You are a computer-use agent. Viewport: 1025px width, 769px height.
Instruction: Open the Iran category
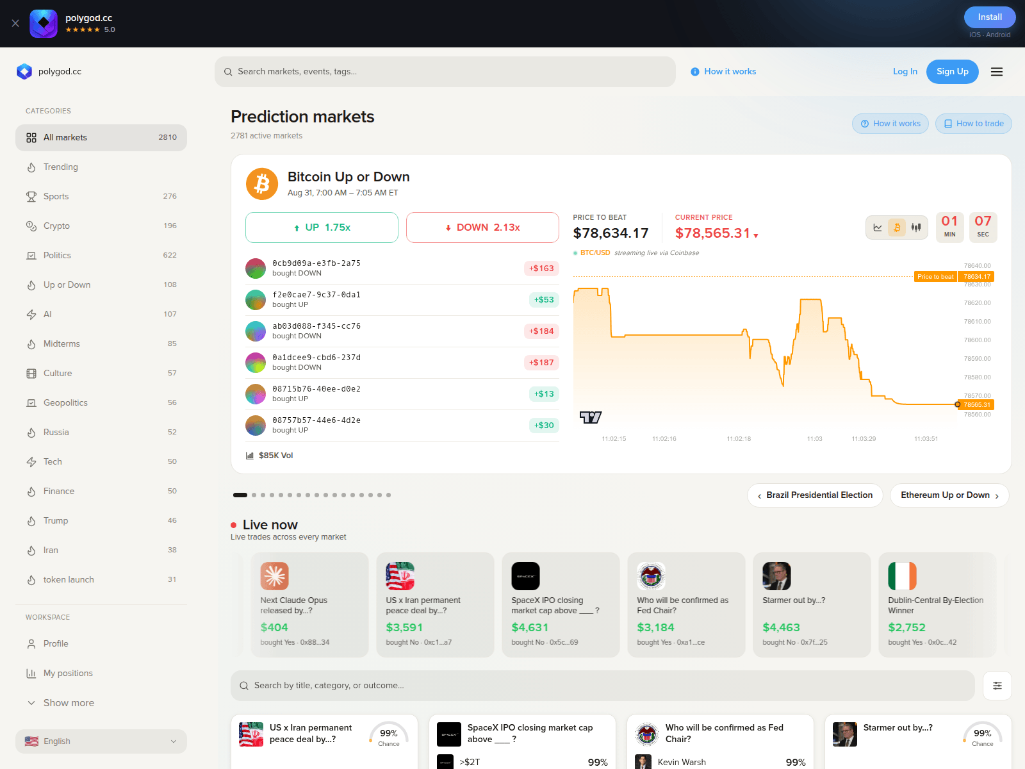tap(101, 550)
